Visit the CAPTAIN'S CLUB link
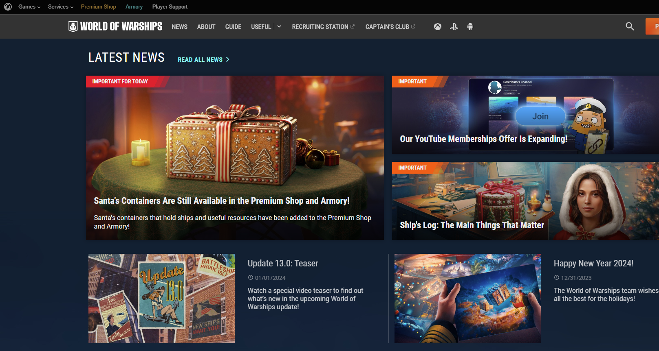This screenshot has height=351, width=659. click(x=390, y=26)
